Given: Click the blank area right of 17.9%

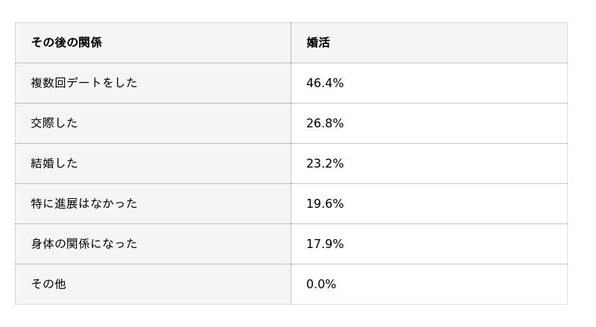Looking at the screenshot, I should 455,244.
